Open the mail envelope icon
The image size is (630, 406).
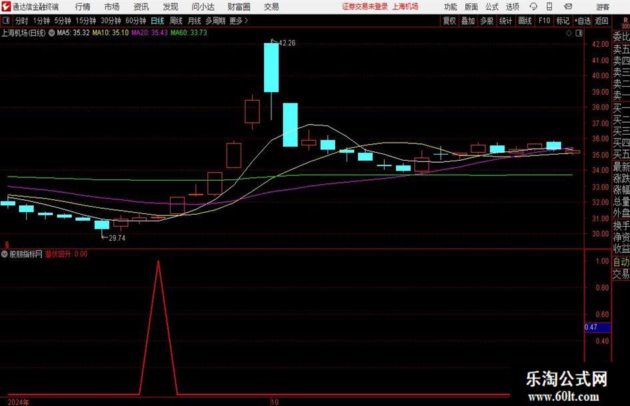point(568,7)
